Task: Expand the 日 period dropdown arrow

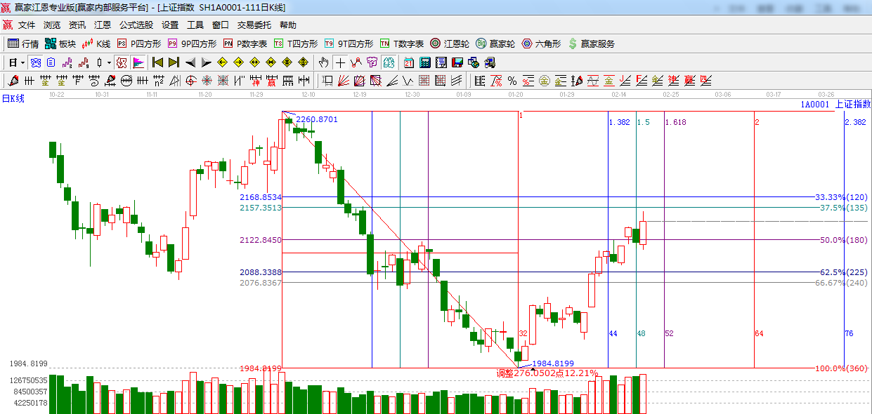Action: pos(22,62)
